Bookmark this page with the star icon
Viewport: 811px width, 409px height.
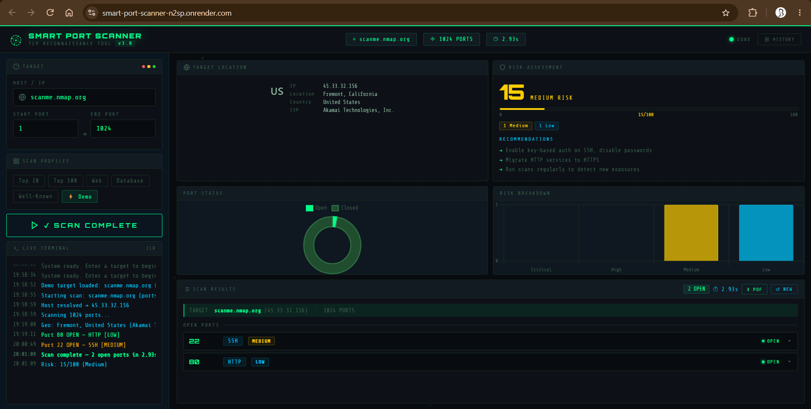[x=726, y=13]
